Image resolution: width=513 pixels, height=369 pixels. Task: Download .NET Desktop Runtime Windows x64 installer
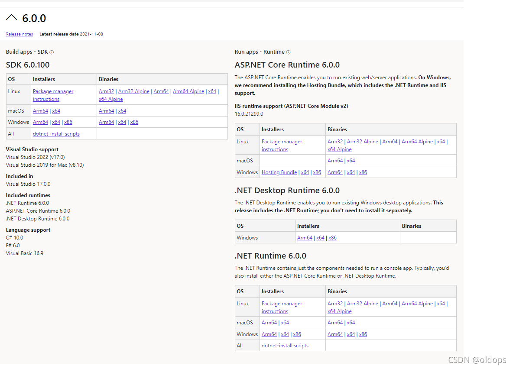(x=320, y=238)
